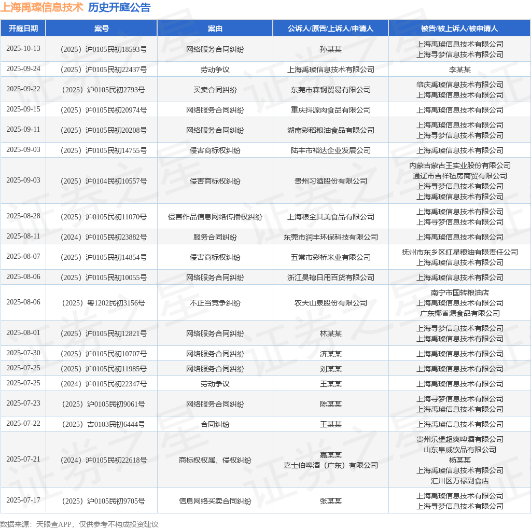531x529 pixels.
Task: Select date cell 2025-07-23
Action: [x=23, y=403]
